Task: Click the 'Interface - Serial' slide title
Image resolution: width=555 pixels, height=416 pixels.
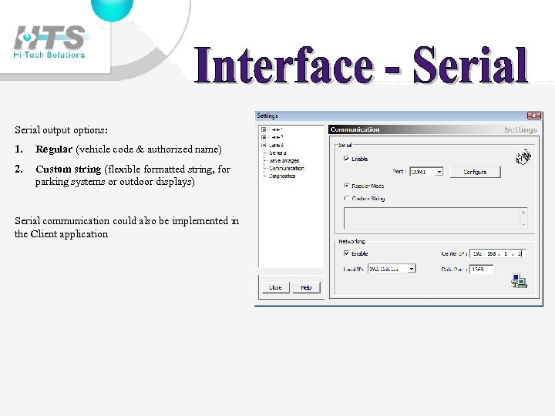Action: click(x=361, y=65)
